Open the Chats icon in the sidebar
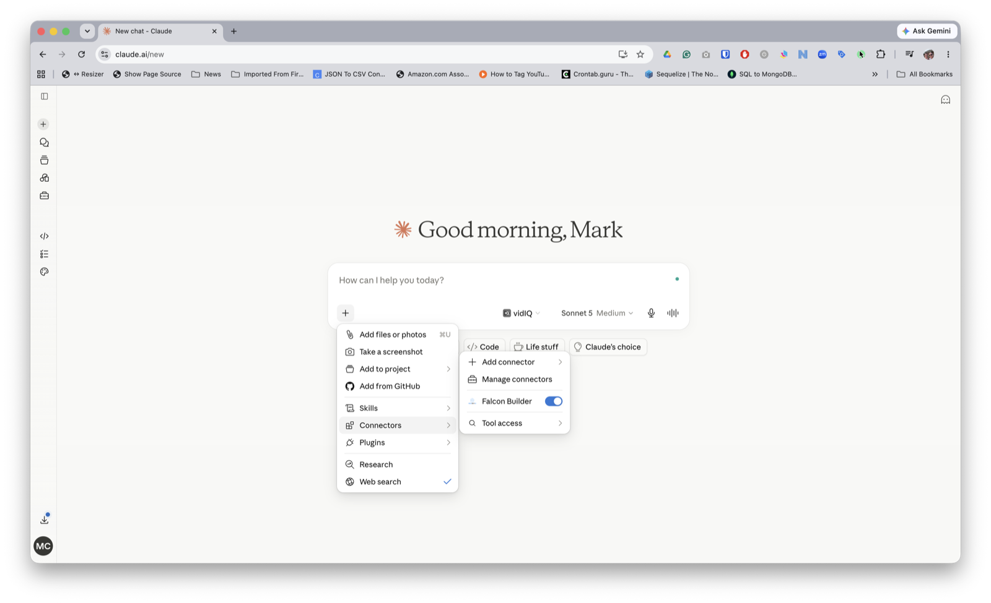991x603 pixels. 44,142
